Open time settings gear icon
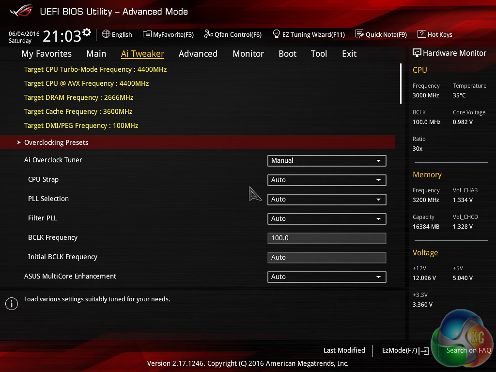The image size is (496, 372). point(87,32)
